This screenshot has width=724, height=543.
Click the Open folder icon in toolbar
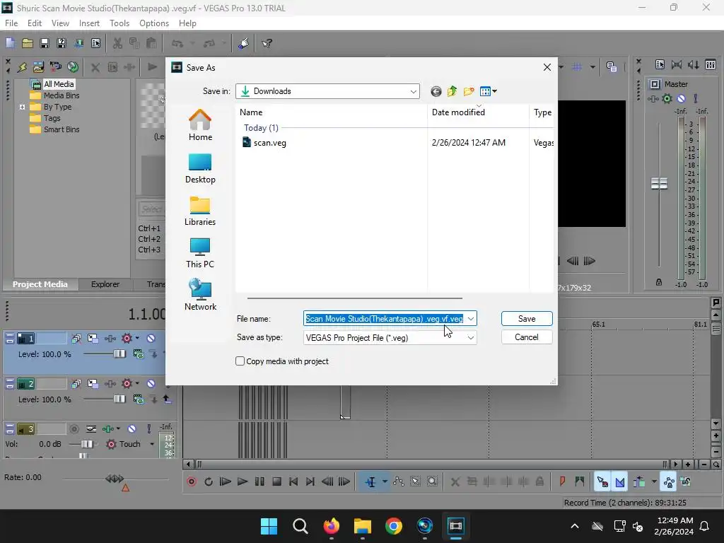[x=28, y=43]
